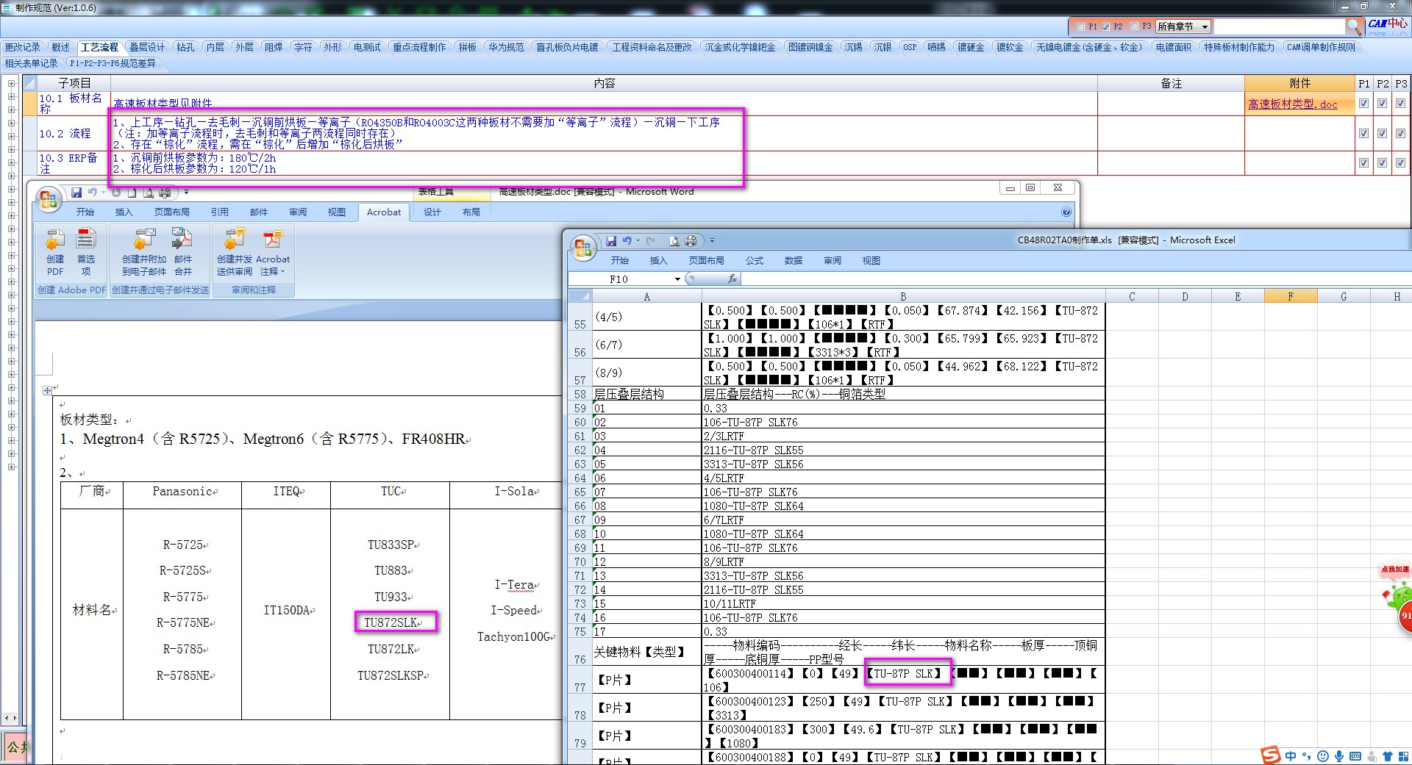The image size is (1412, 765).
Task: Click the CAM中心 logo
Action: [x=1388, y=24]
